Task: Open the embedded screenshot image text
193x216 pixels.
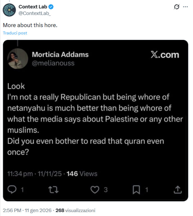Action: pos(95,121)
